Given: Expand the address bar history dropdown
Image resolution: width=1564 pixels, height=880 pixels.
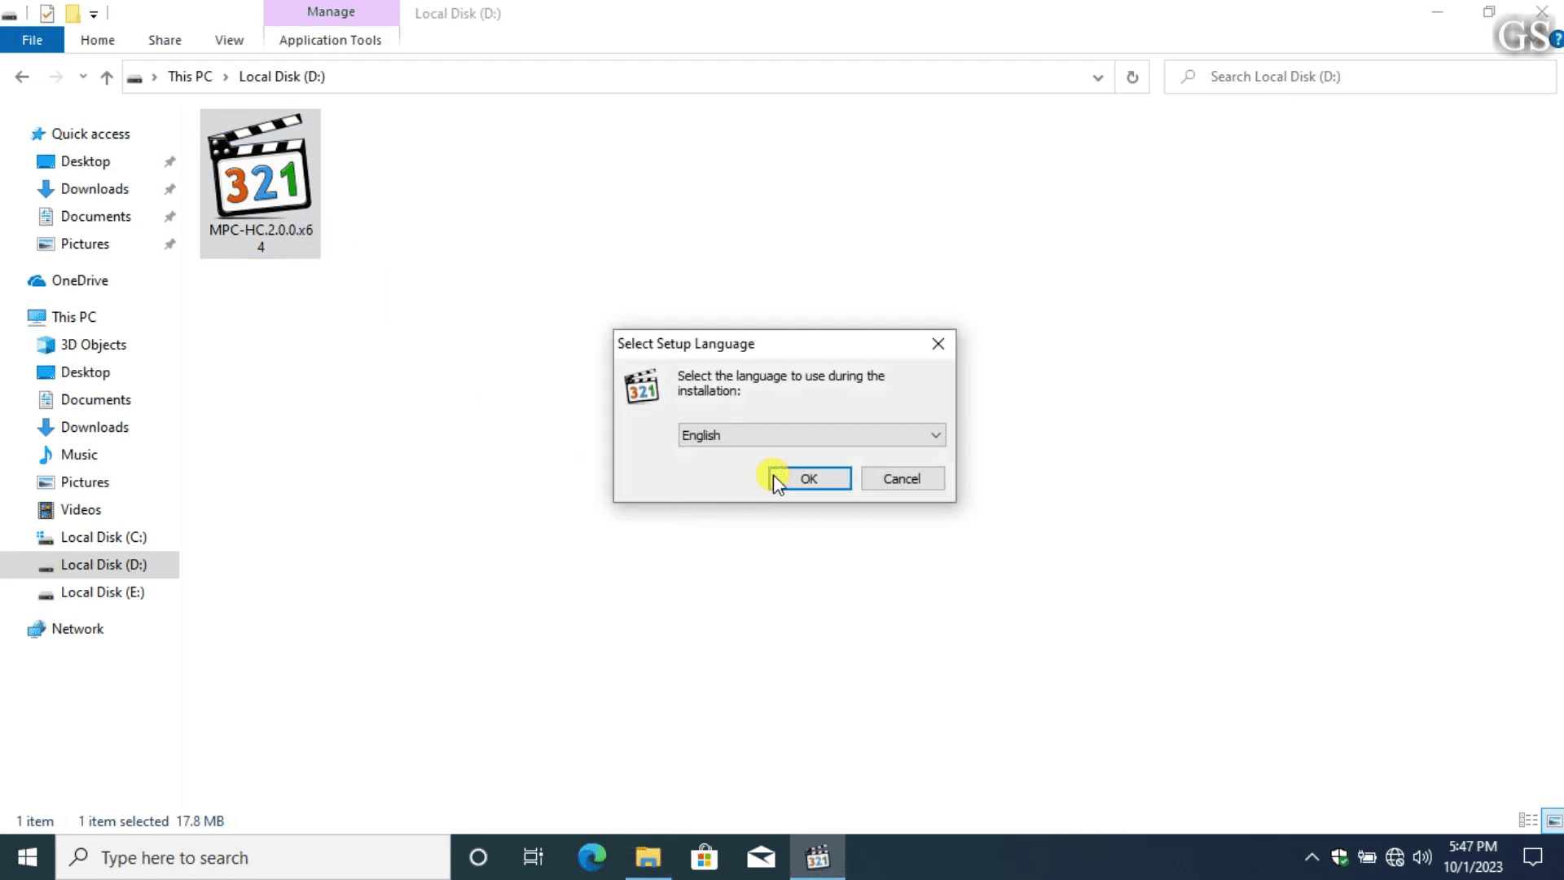Looking at the screenshot, I should coord(1098,77).
